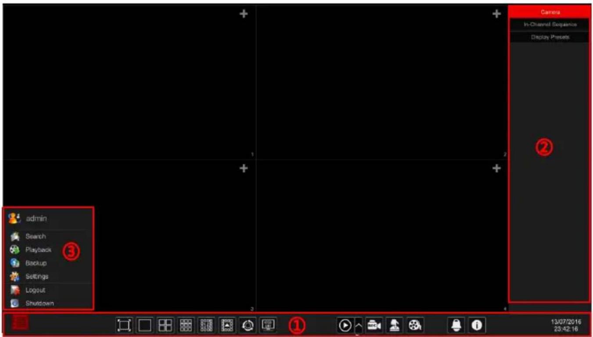The image size is (593, 337).
Task: Trigger the manual alarm icon
Action: point(395,325)
